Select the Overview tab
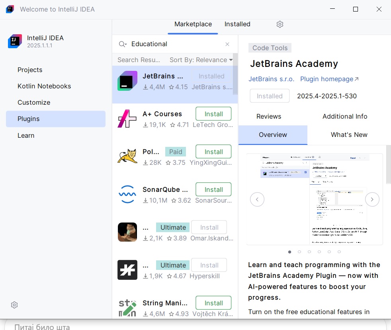Screen dimensions: 391x330 click(273, 135)
